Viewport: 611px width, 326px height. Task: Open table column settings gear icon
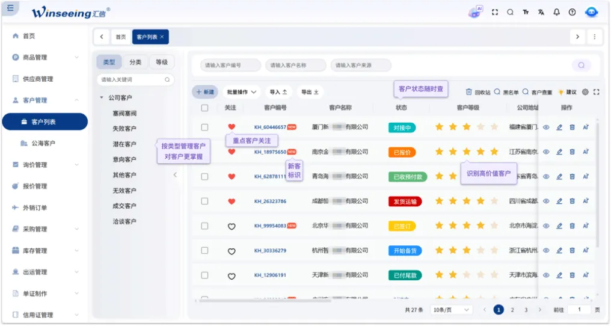(585, 92)
